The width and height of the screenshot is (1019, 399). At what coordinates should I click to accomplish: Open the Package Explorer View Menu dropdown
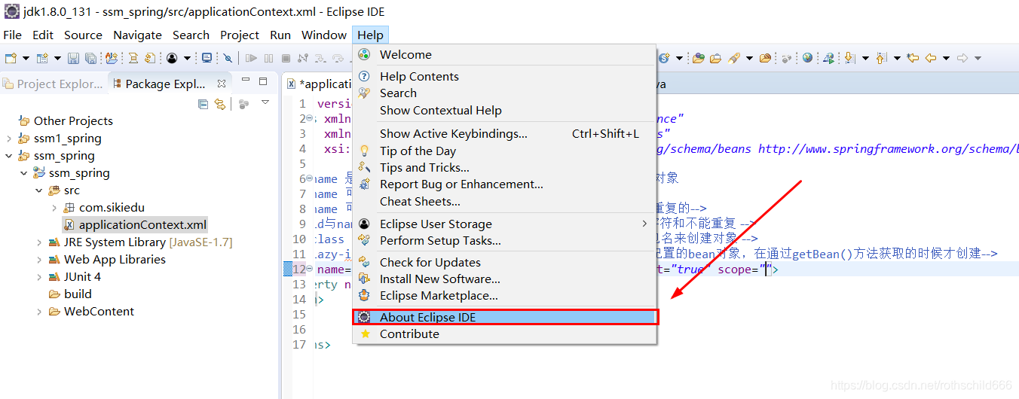coord(265,103)
